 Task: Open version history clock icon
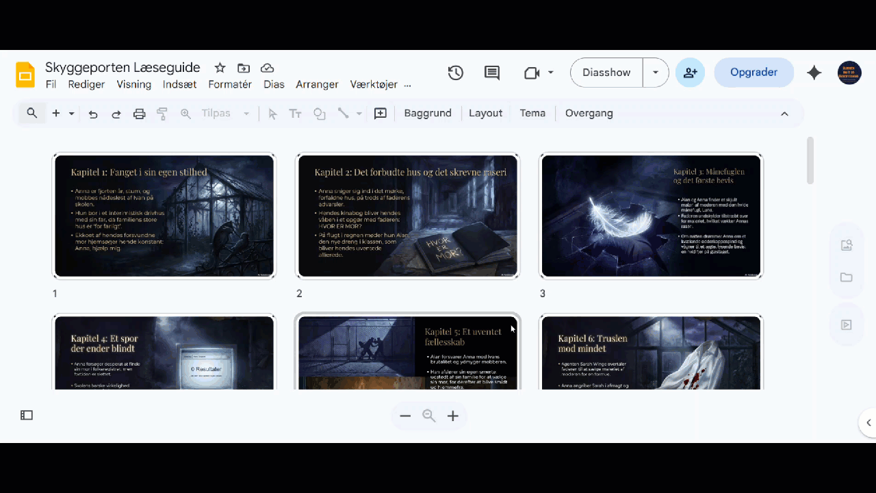click(x=456, y=73)
